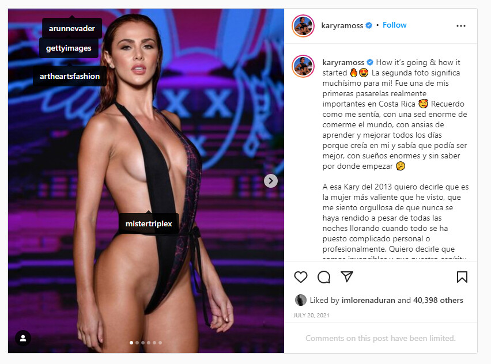Open the July 20, 2021 post date
The height and width of the screenshot is (364, 491).
click(x=311, y=315)
